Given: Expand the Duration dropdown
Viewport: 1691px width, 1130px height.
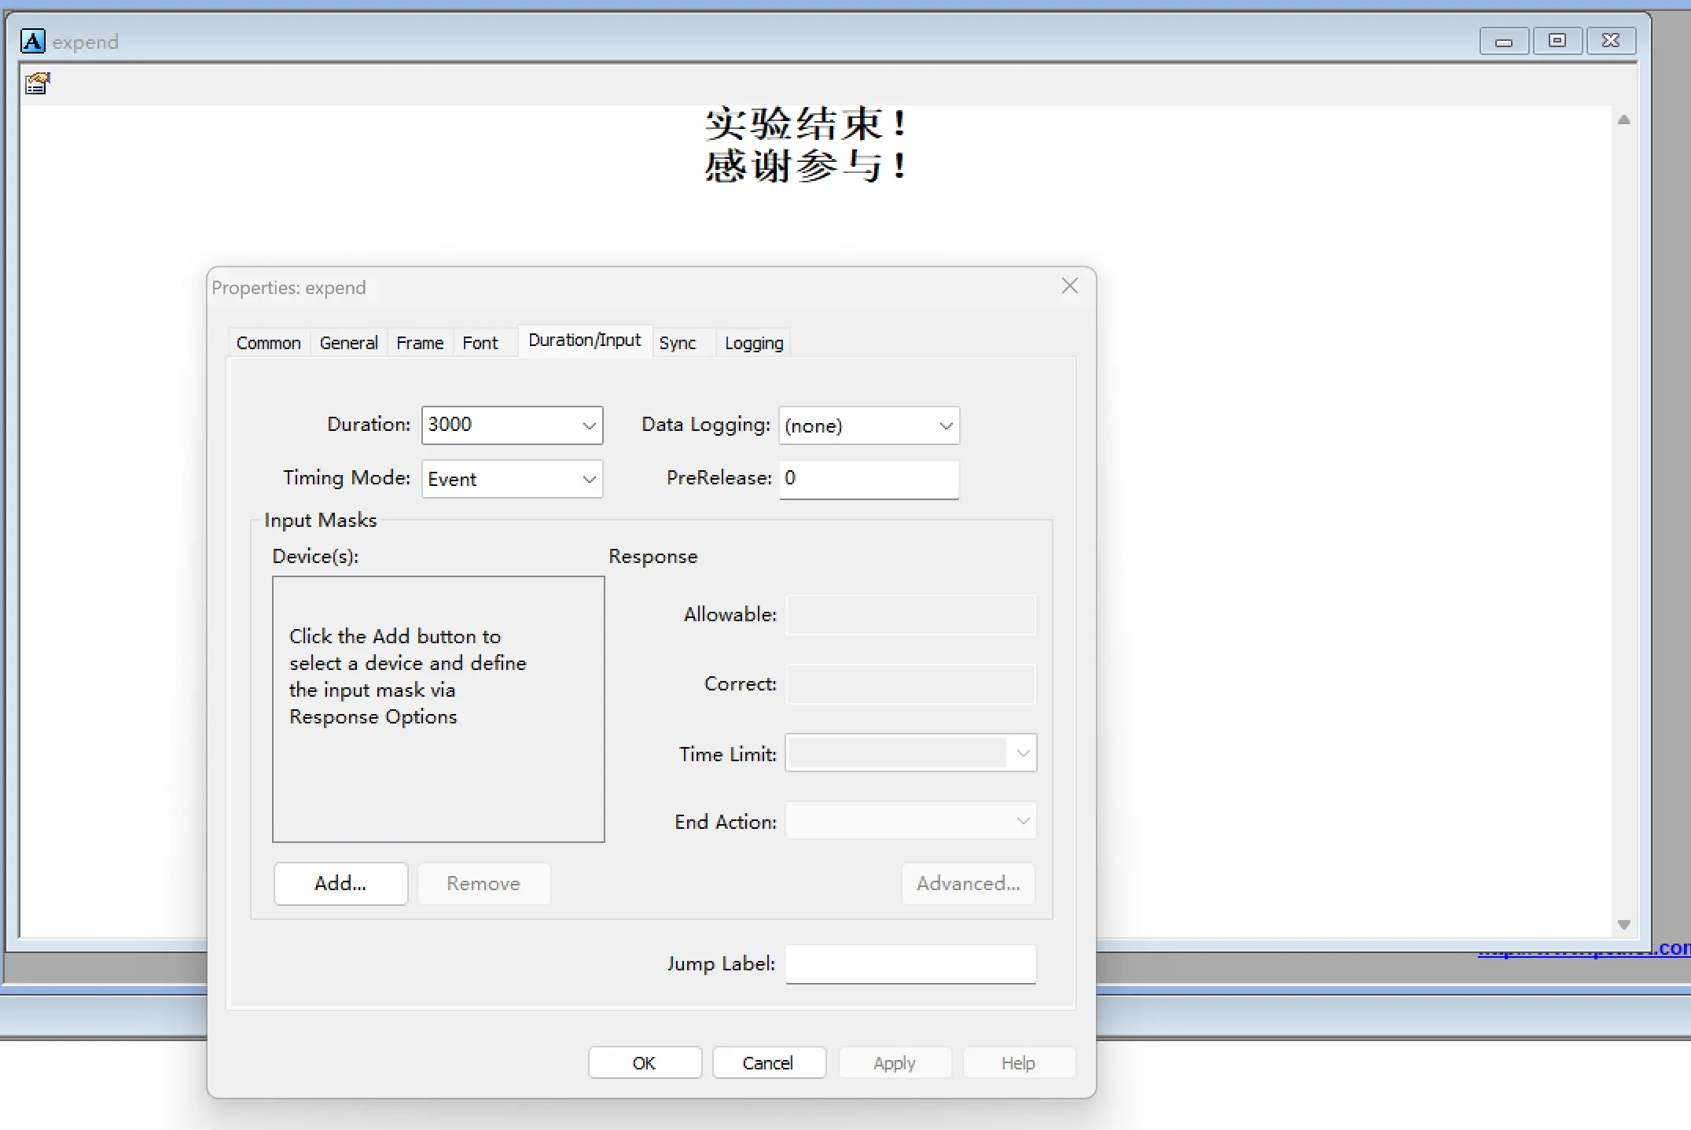Looking at the screenshot, I should 589,425.
